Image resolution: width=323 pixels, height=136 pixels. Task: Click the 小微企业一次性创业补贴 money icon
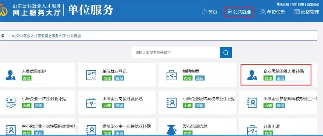click(10, 102)
